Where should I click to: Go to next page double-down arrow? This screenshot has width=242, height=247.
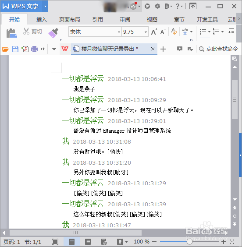pos(235,224)
